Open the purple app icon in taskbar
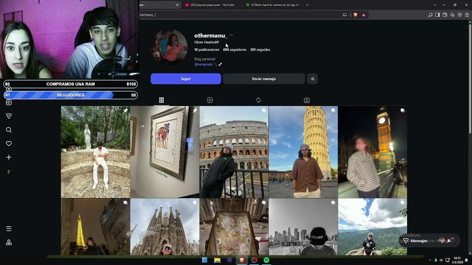 [229, 260]
